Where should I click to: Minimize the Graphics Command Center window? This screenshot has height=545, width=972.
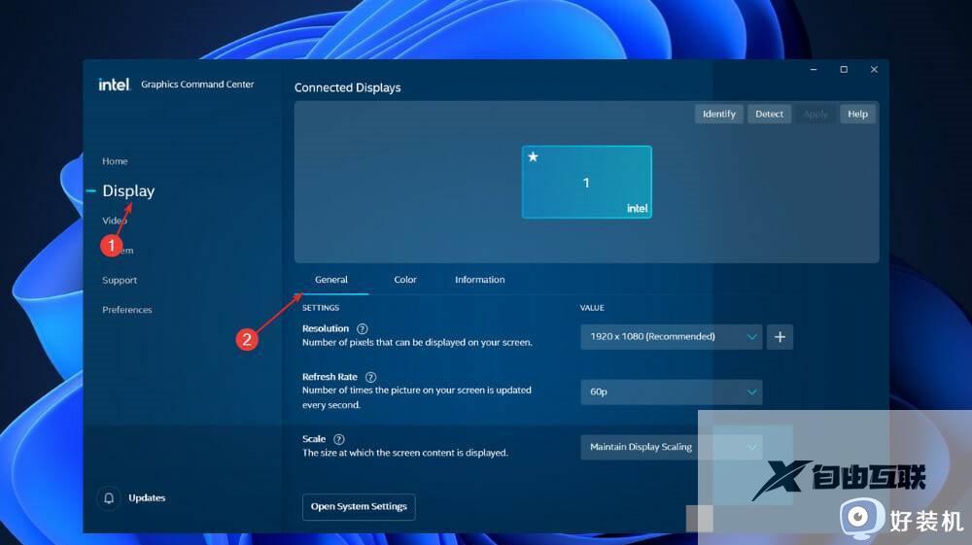(814, 69)
